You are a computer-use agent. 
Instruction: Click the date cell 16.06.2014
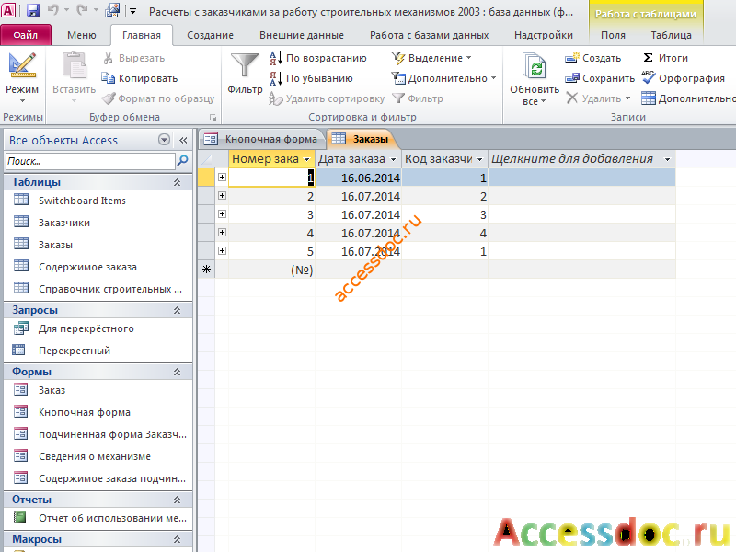tap(359, 178)
